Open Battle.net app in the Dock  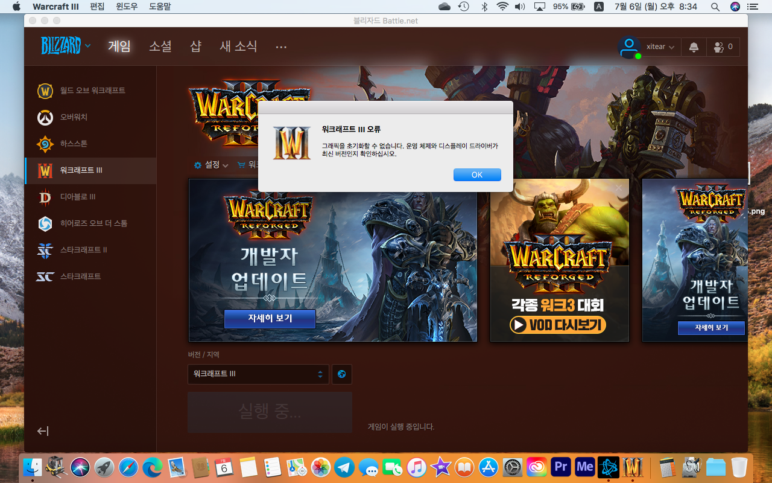(609, 467)
